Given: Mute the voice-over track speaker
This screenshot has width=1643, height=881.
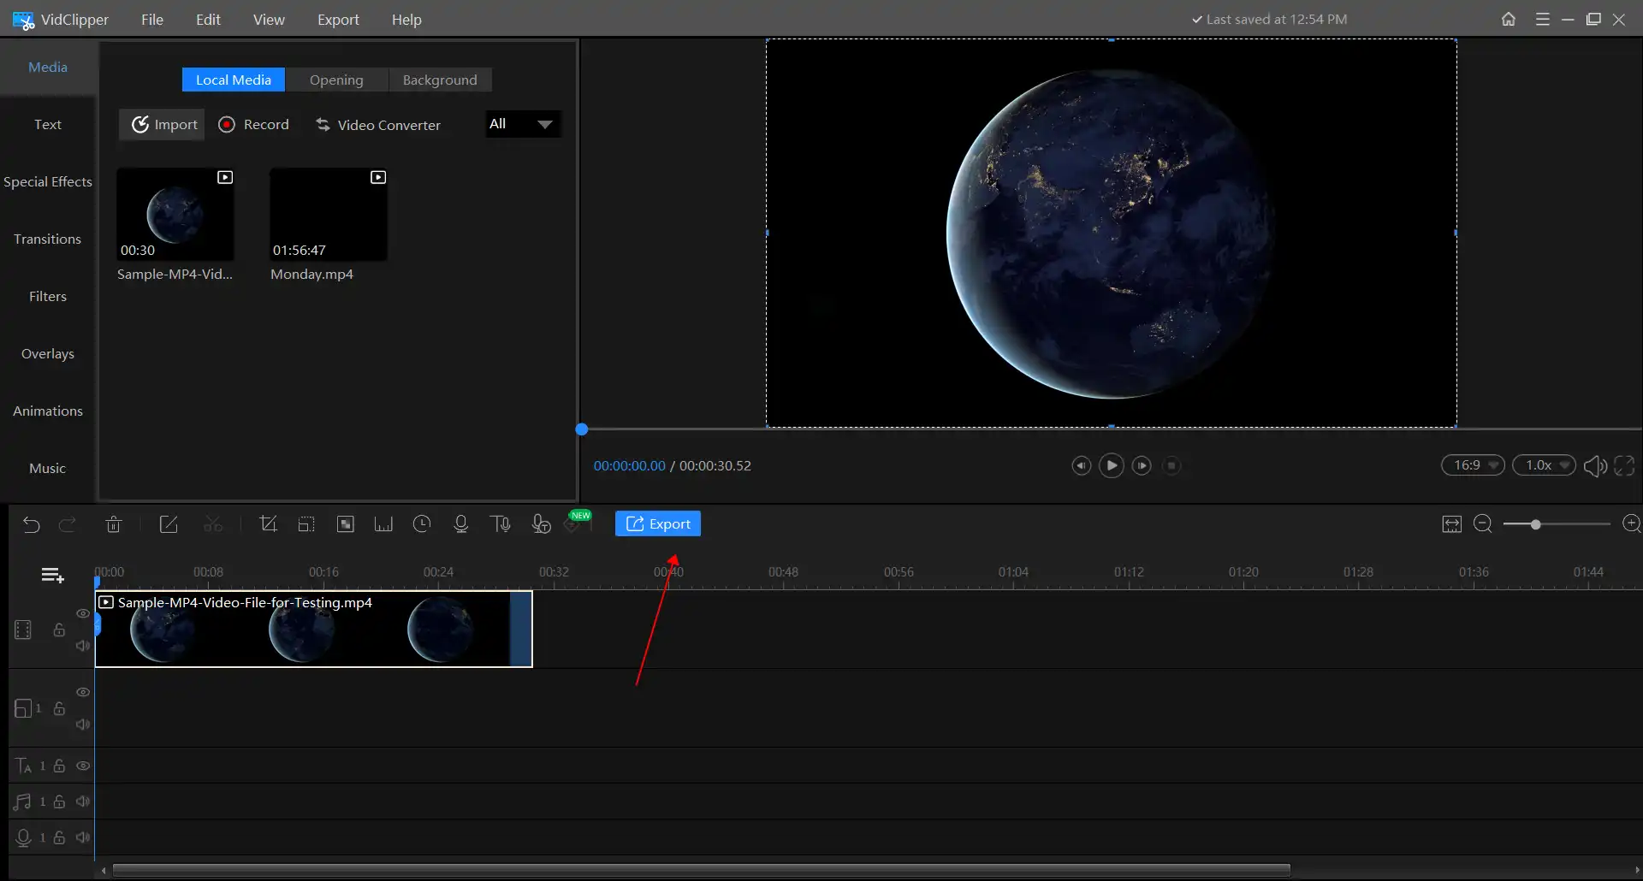Looking at the screenshot, I should (83, 837).
